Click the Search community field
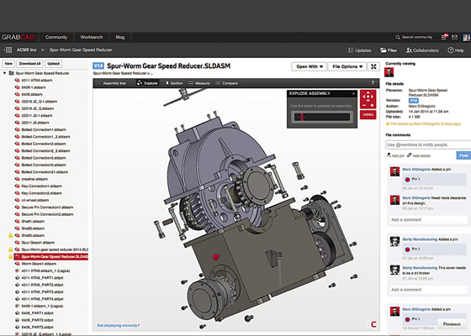The height and width of the screenshot is (336, 471). [417, 37]
